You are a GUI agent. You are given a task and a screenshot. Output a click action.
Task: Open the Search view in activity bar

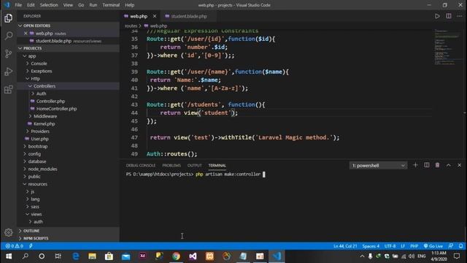click(x=8, y=36)
